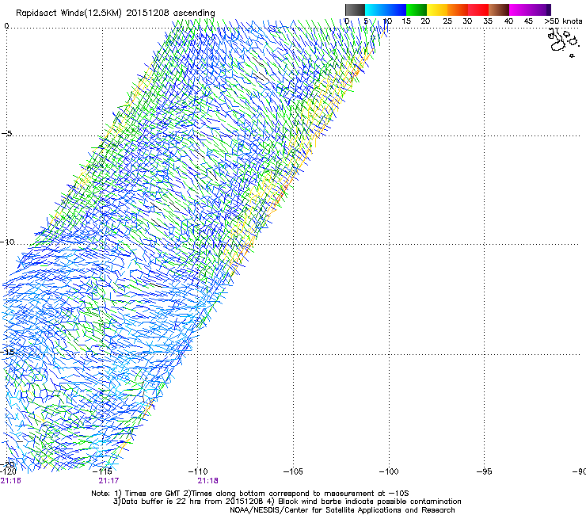Screen dimensions: 586x515
Task: Click the NOAA/NESDIS credit line at the bottom
Action: (342, 510)
